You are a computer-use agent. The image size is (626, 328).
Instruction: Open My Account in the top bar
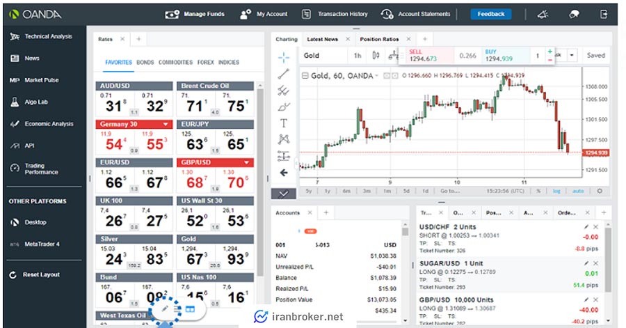(x=264, y=14)
